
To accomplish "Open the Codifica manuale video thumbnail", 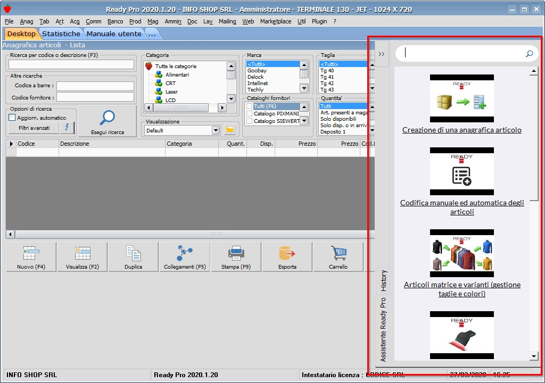I will [461, 171].
